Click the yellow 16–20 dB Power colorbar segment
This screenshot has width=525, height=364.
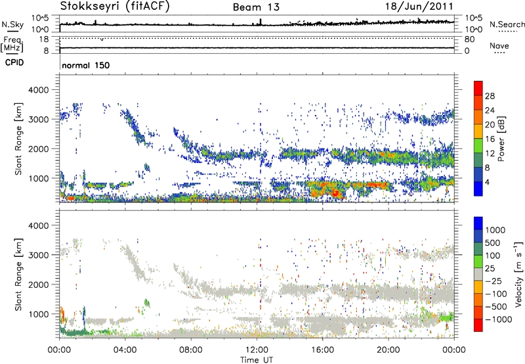(478, 131)
